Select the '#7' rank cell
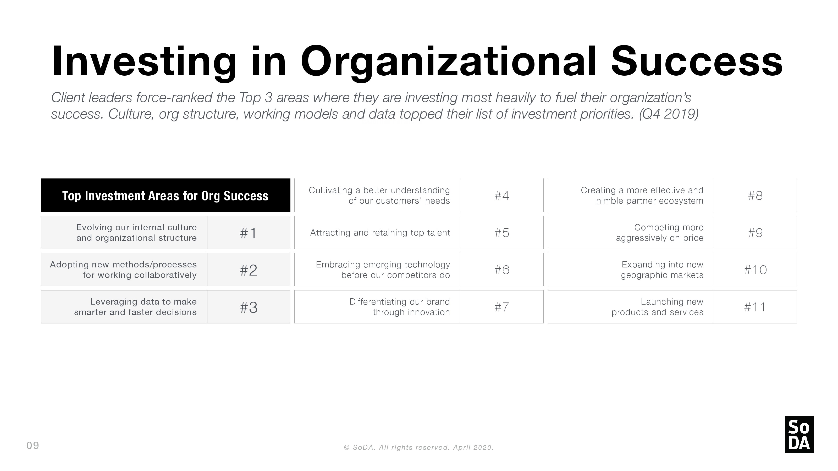This screenshot has width=838, height=471. (502, 307)
